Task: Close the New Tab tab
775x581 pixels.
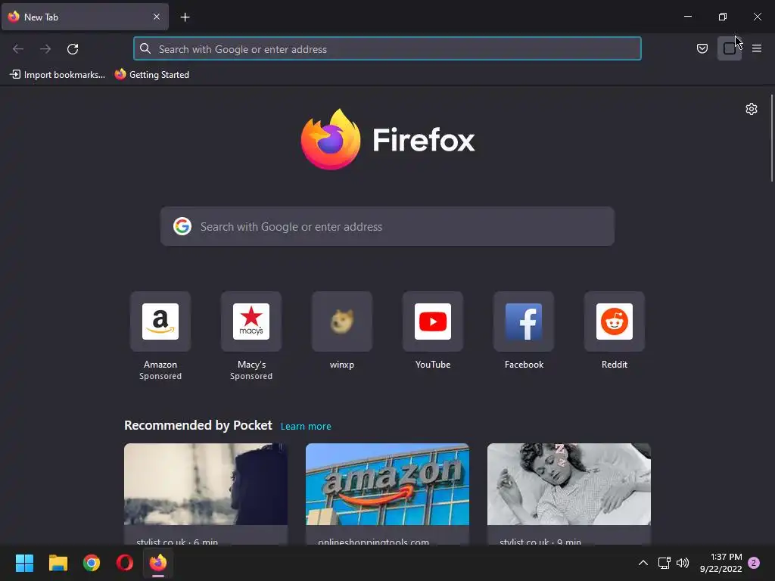Action: (157, 17)
